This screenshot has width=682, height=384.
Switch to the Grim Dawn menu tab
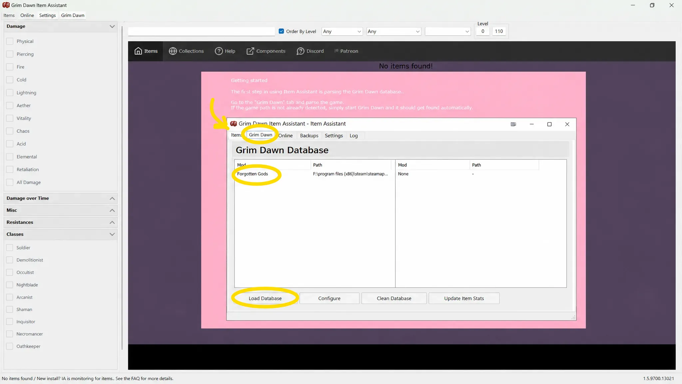coord(73,15)
